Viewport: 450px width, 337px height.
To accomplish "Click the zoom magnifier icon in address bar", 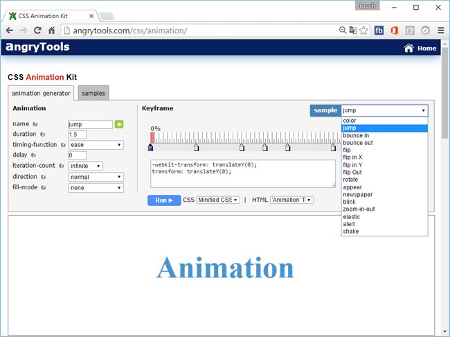I will click(x=343, y=31).
